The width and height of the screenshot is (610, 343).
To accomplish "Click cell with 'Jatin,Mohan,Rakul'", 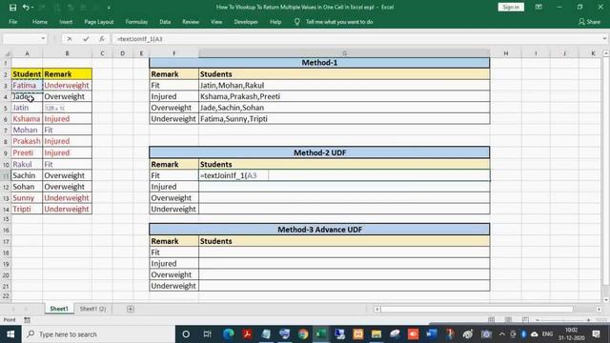I will 344,85.
